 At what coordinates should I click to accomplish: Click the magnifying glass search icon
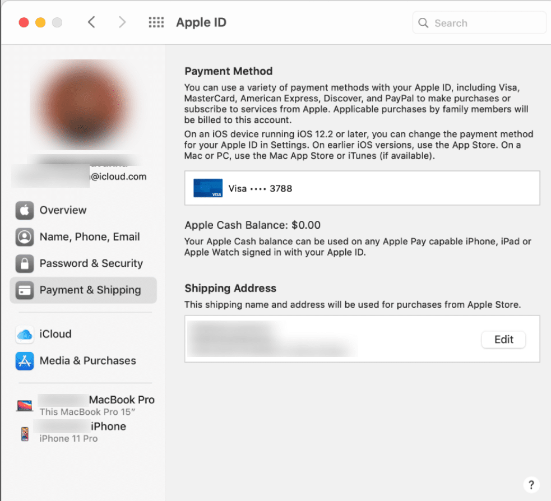pos(423,23)
